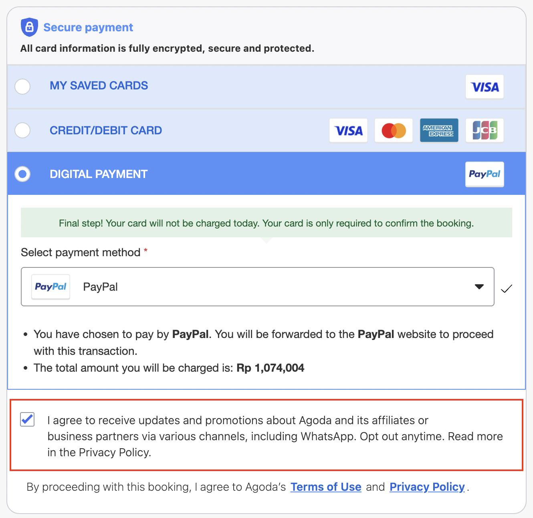Click the PayPal icon beside Digital Payment
The width and height of the screenshot is (533, 518).
pos(485,174)
